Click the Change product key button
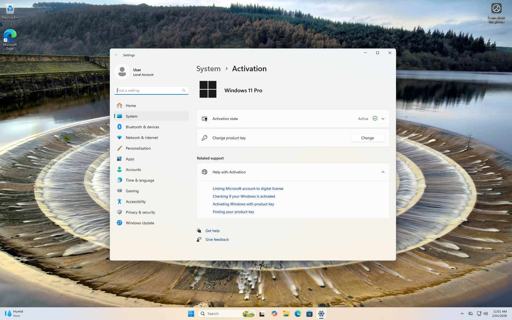 point(367,138)
